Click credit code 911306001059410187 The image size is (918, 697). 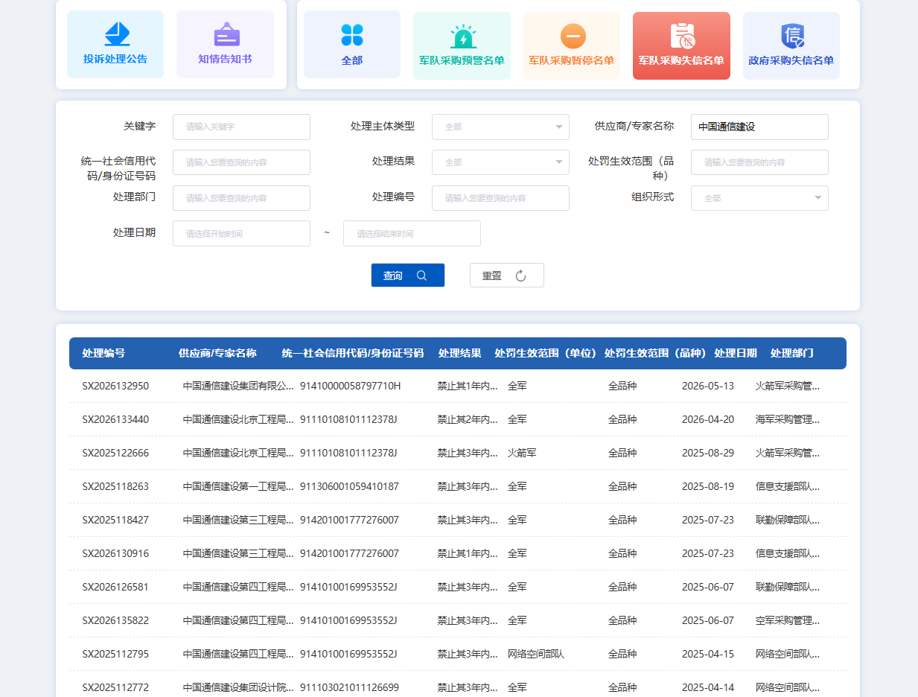click(x=349, y=486)
